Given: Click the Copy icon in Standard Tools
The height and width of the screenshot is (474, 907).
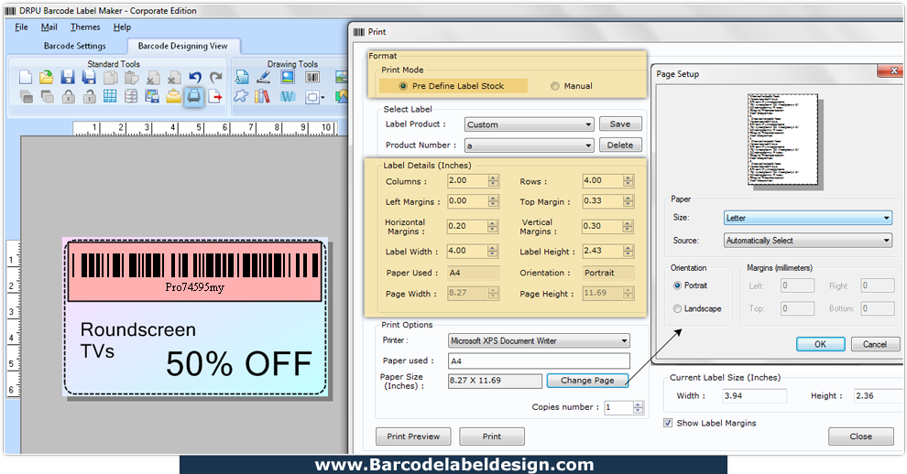Looking at the screenshot, I should click(110, 77).
